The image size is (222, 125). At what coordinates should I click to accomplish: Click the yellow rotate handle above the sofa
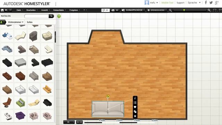[x=108, y=97]
